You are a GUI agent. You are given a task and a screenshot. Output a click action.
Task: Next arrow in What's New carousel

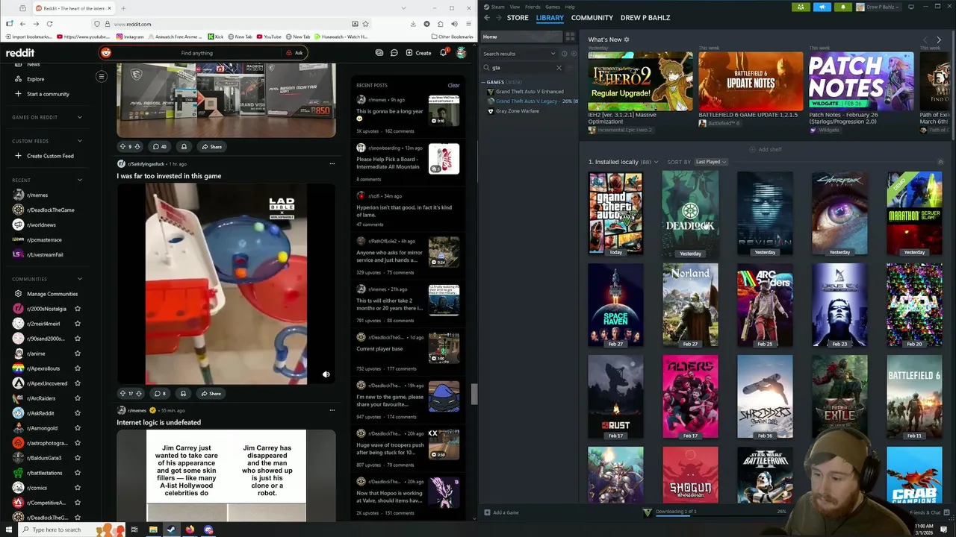click(x=939, y=40)
